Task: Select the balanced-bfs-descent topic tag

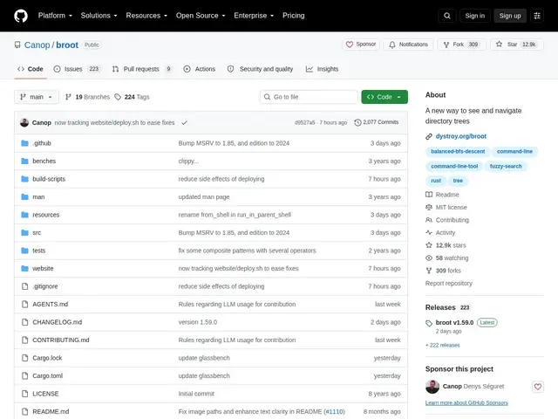Action: click(458, 151)
